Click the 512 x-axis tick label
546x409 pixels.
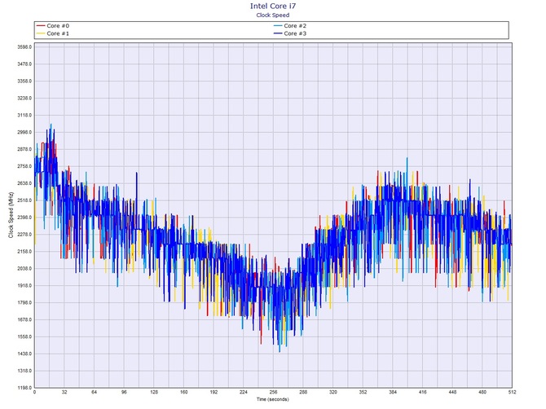(x=513, y=392)
